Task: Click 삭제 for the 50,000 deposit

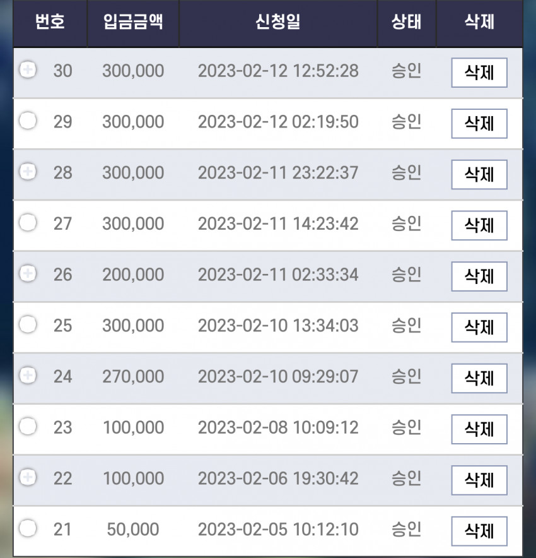Action: (x=479, y=531)
